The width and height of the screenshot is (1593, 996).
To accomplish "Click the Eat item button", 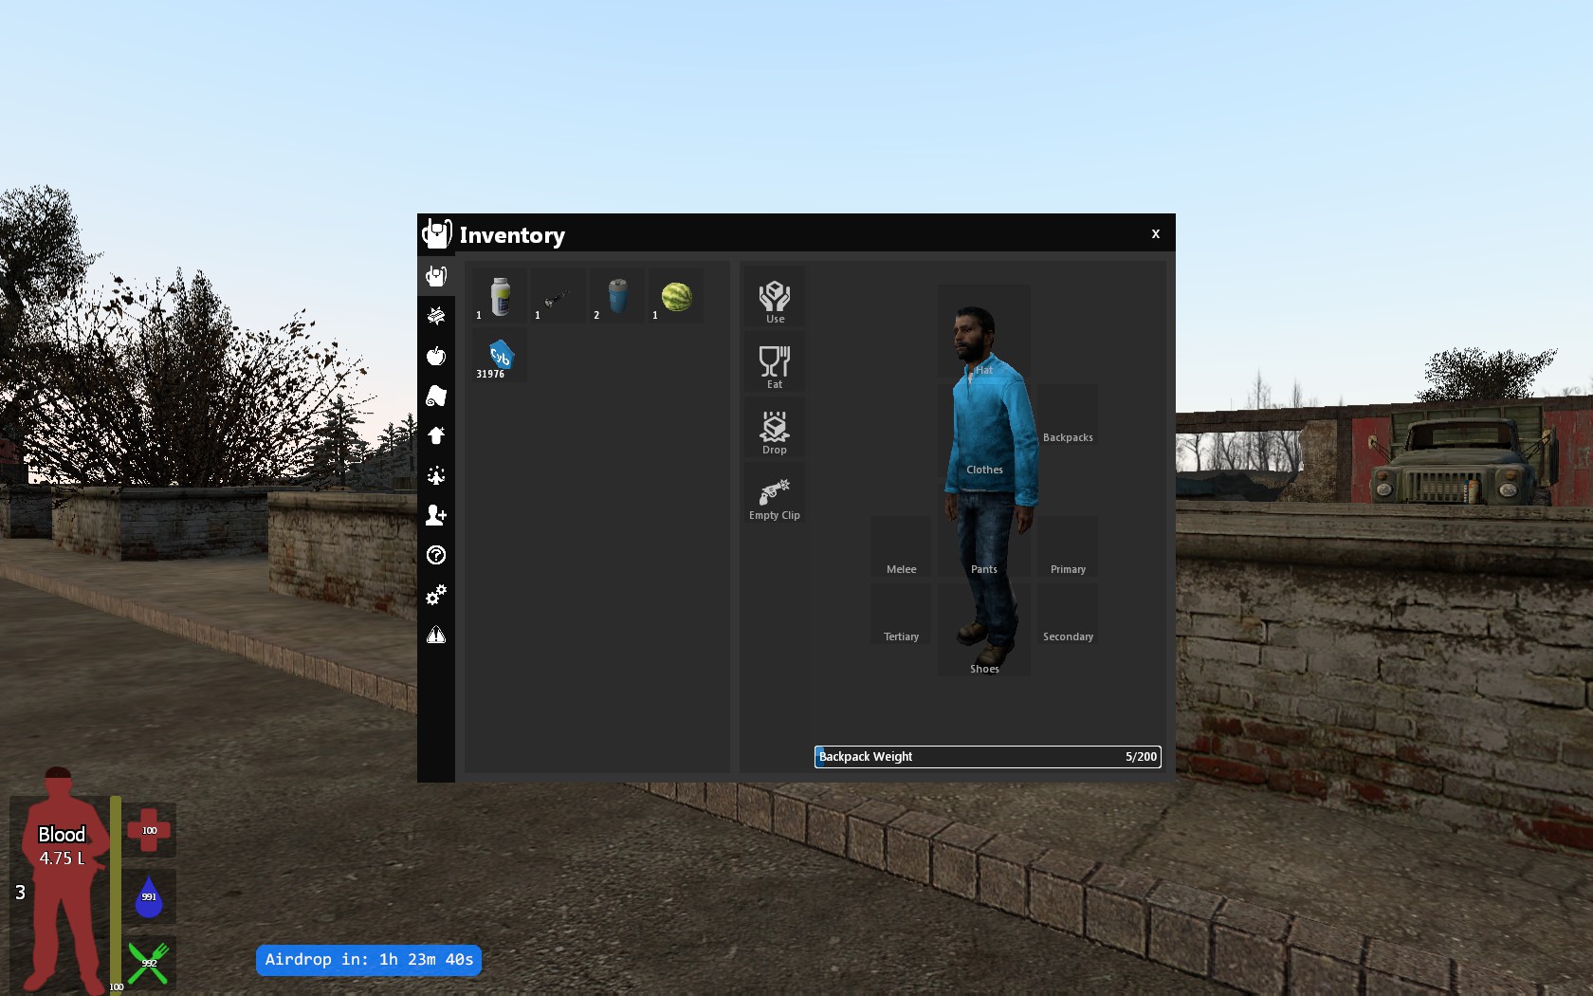I will point(775,363).
